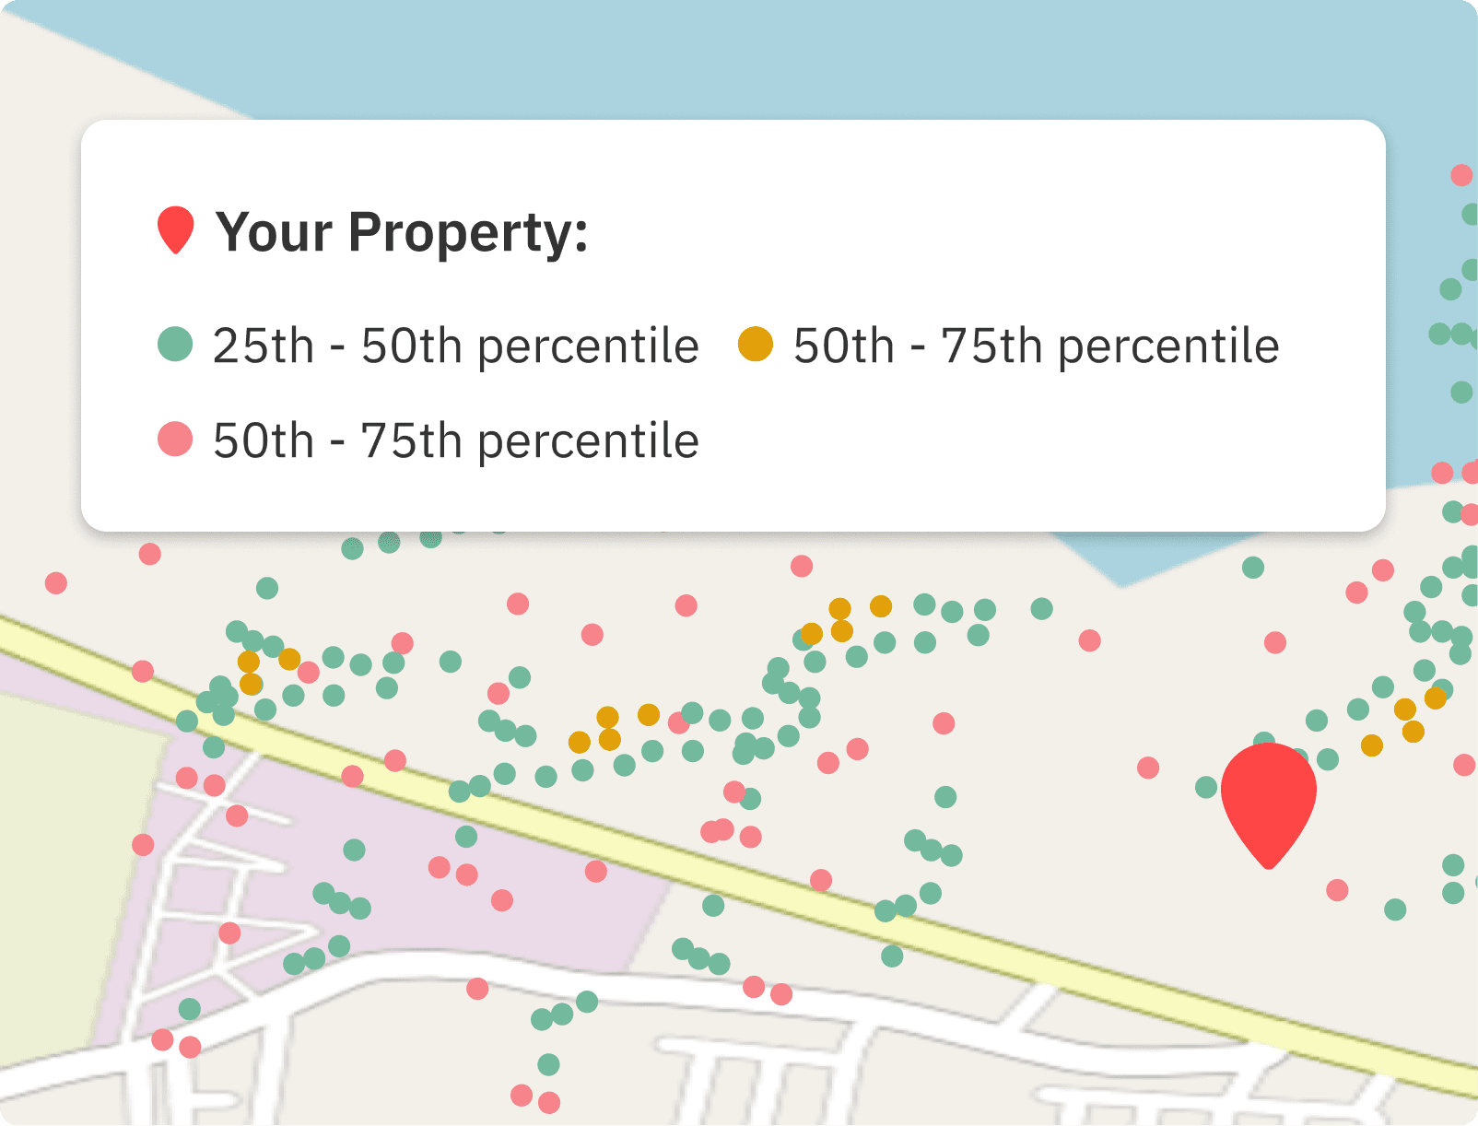The image size is (1478, 1126).
Task: Click the label text next to the orange legend dot
Action: (1036, 346)
